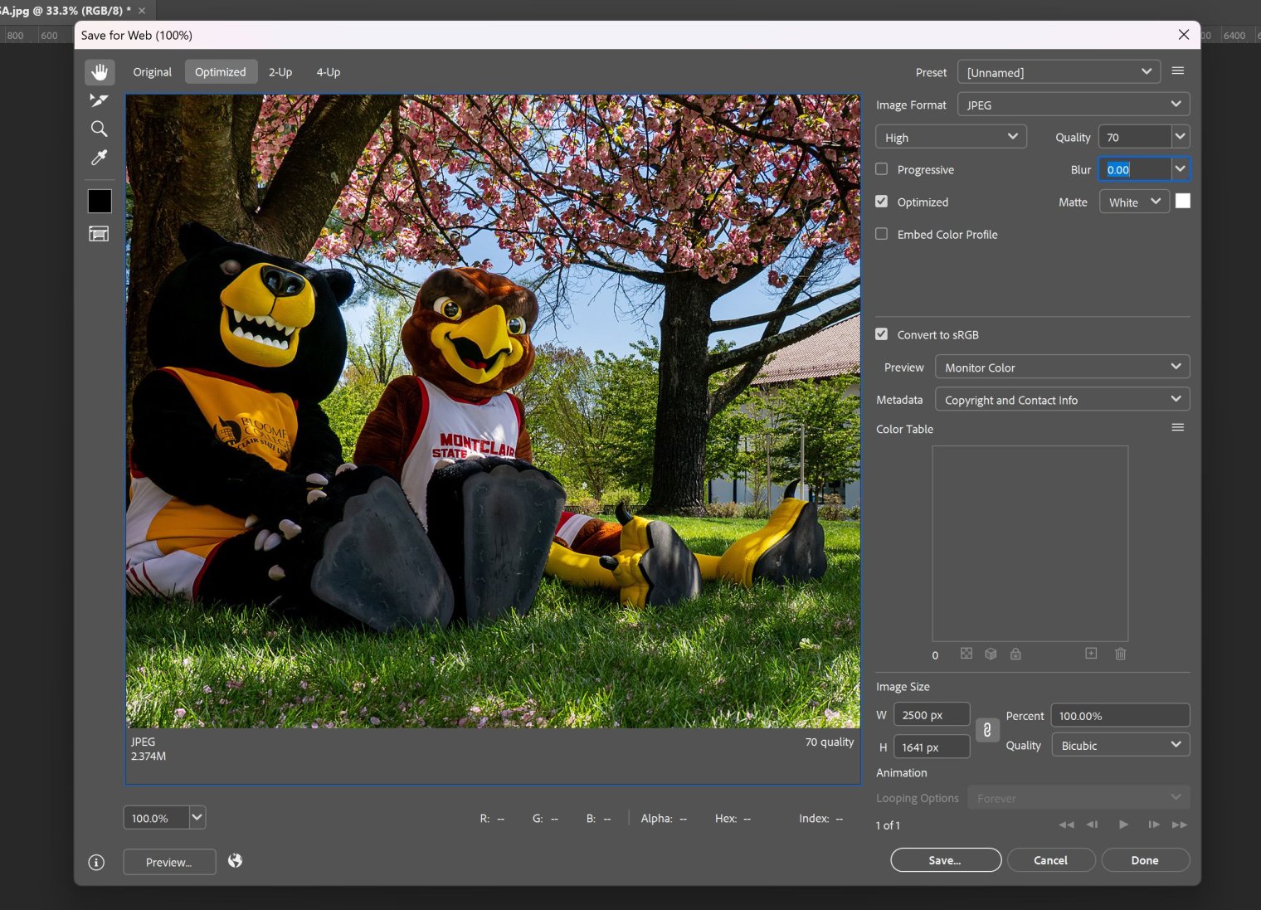Viewport: 1261px width, 910px height.
Task: Go to next animation frame
Action: [x=1153, y=825]
